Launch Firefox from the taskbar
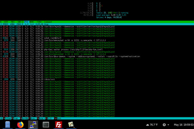The height and width of the screenshot is (129, 194). (x=20, y=125)
